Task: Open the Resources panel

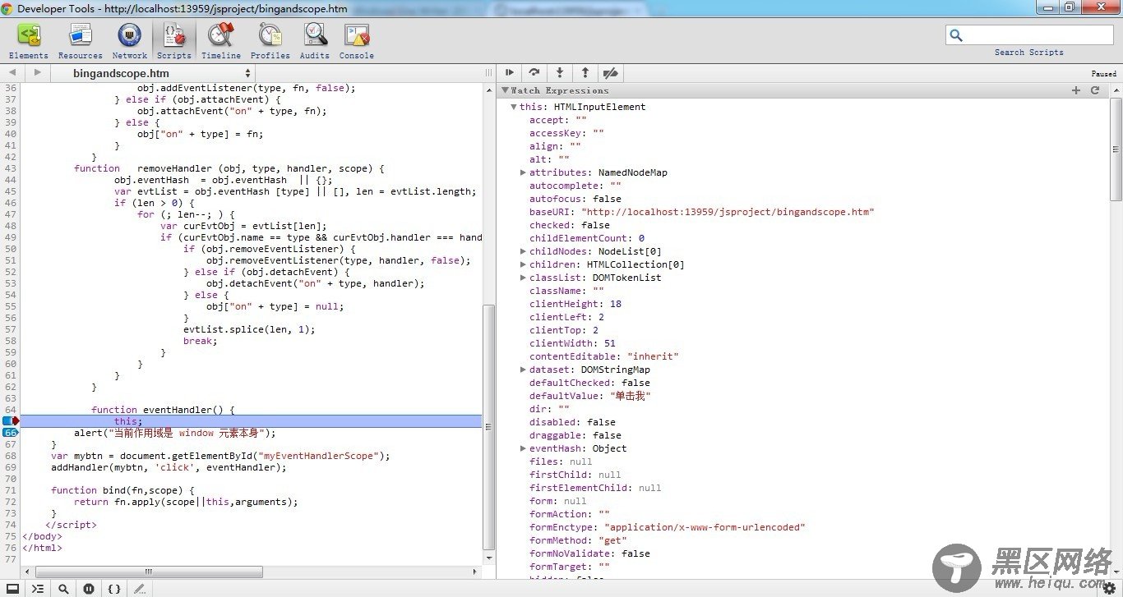Action: pos(80,41)
